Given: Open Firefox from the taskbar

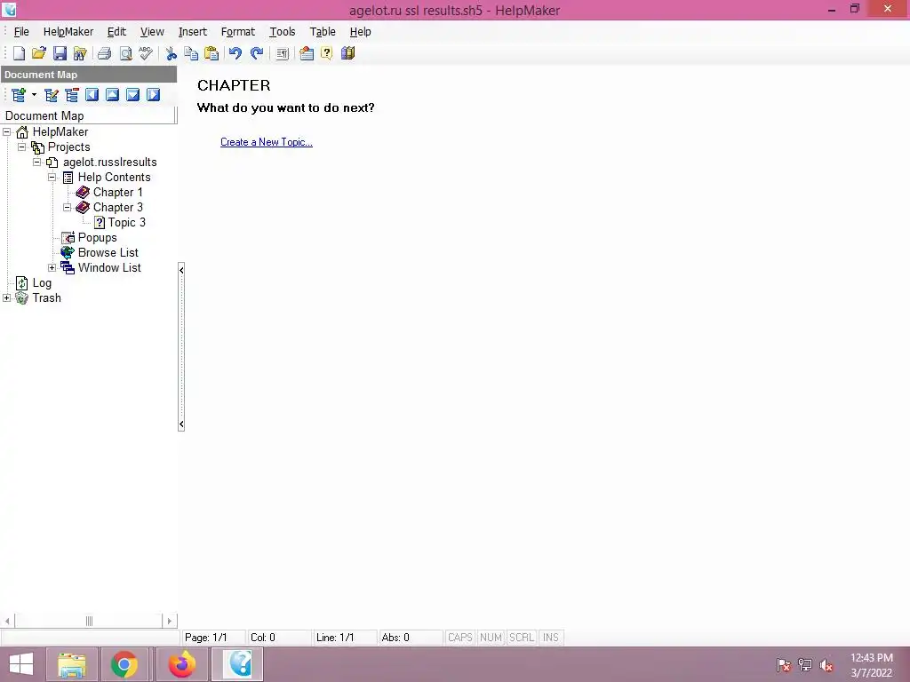Looking at the screenshot, I should point(181,664).
